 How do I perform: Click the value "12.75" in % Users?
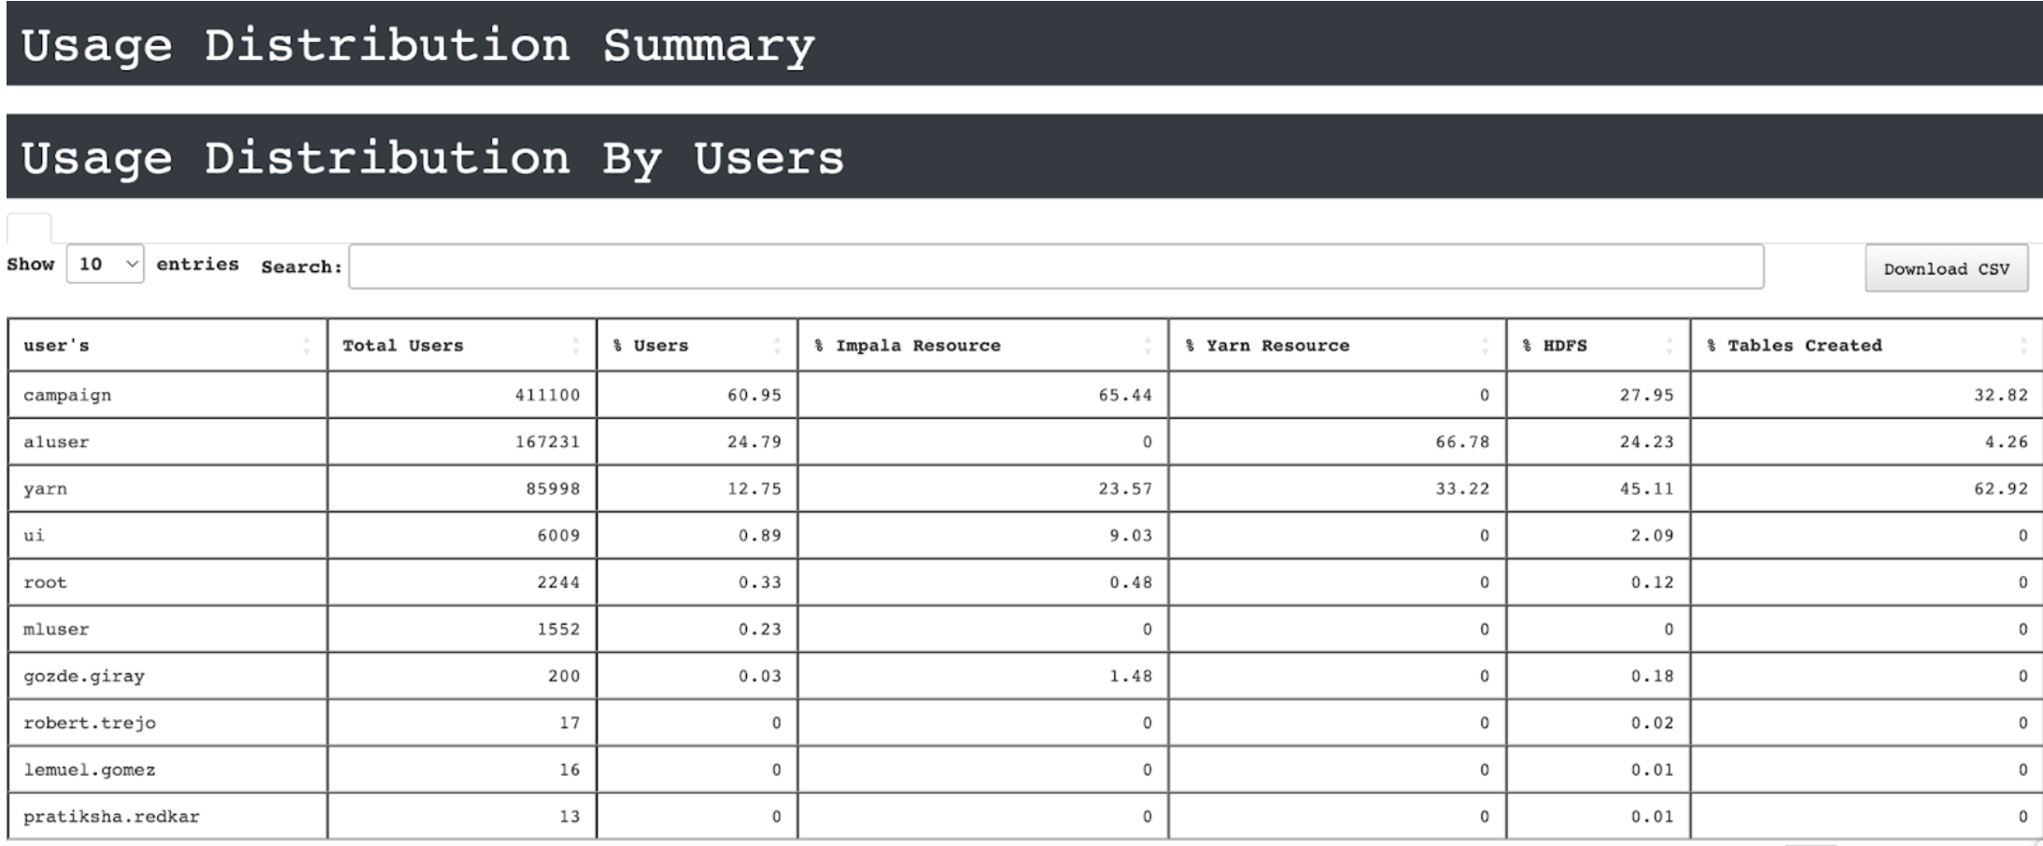tap(754, 488)
